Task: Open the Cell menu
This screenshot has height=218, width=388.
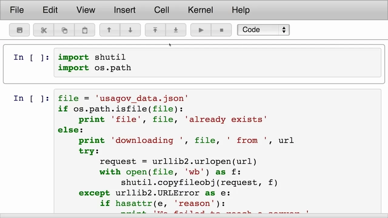Action: coord(162,10)
